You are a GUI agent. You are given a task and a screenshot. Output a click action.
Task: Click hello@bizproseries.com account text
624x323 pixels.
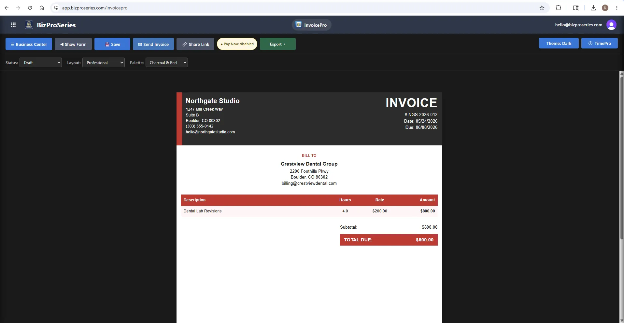coord(579,25)
